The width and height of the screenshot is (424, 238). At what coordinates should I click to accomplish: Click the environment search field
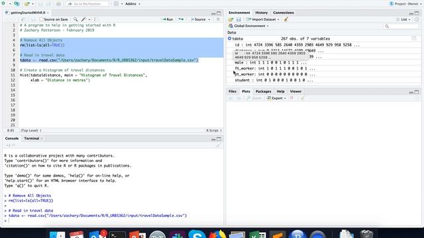[401, 26]
